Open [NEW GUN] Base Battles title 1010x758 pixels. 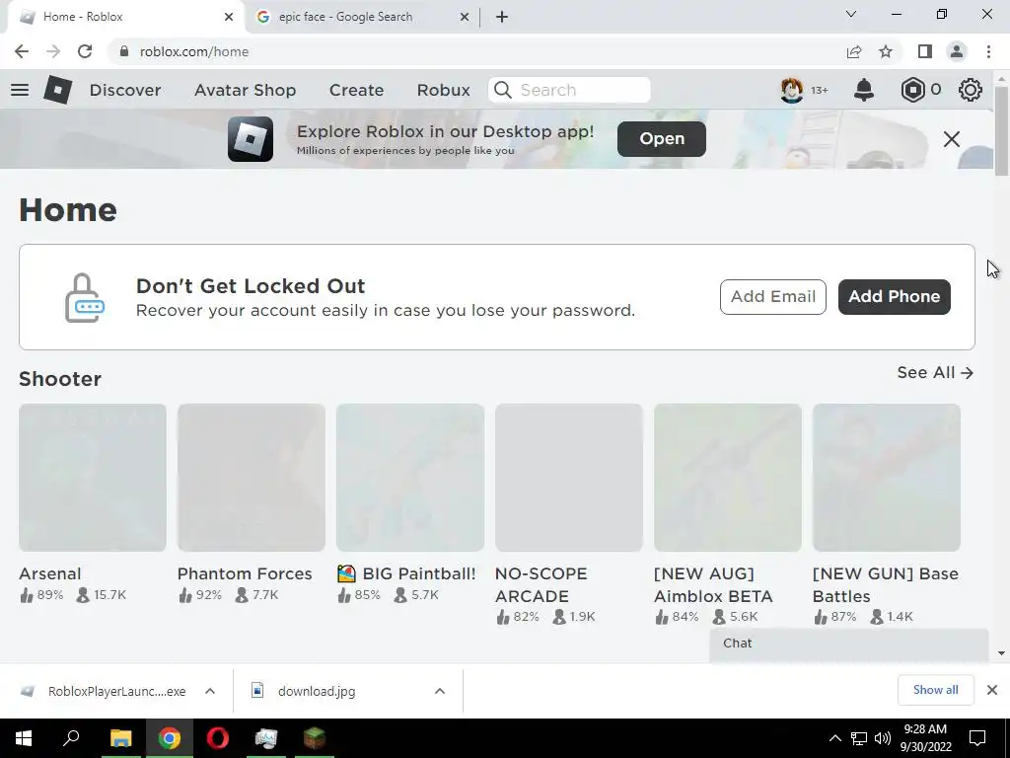point(885,584)
